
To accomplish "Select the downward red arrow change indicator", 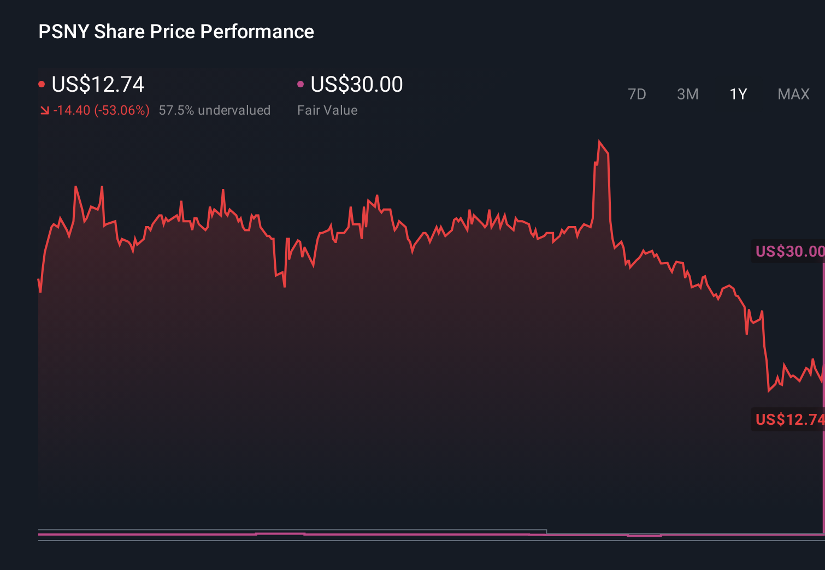I will coord(45,110).
